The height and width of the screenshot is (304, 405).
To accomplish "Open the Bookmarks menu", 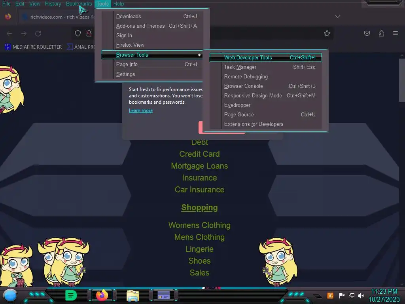I will 79,4.
